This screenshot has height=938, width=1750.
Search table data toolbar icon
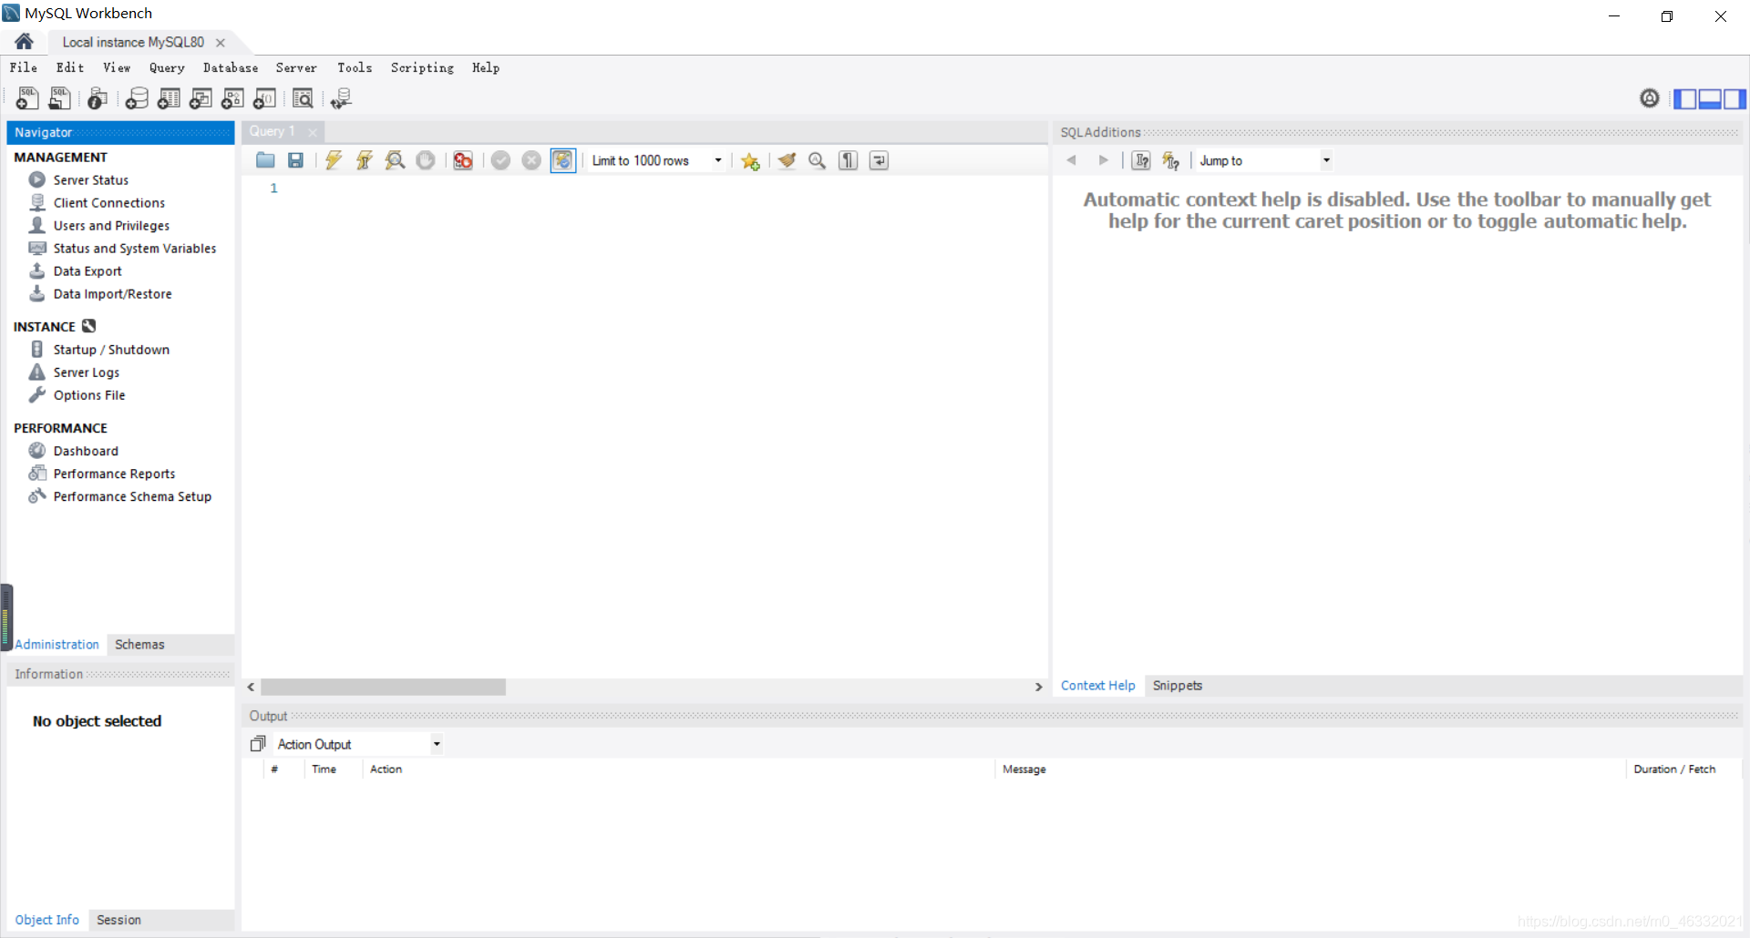tap(303, 98)
